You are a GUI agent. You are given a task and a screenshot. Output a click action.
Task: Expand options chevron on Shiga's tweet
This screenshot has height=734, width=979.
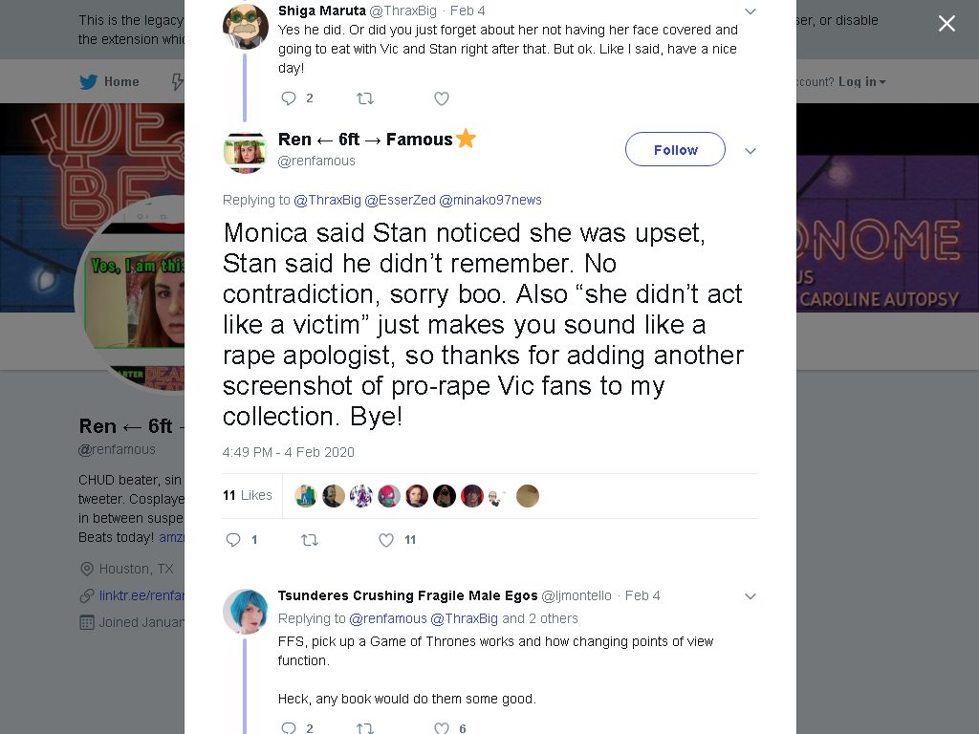coord(751,11)
